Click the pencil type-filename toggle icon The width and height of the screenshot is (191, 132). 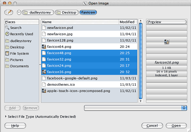(9, 12)
